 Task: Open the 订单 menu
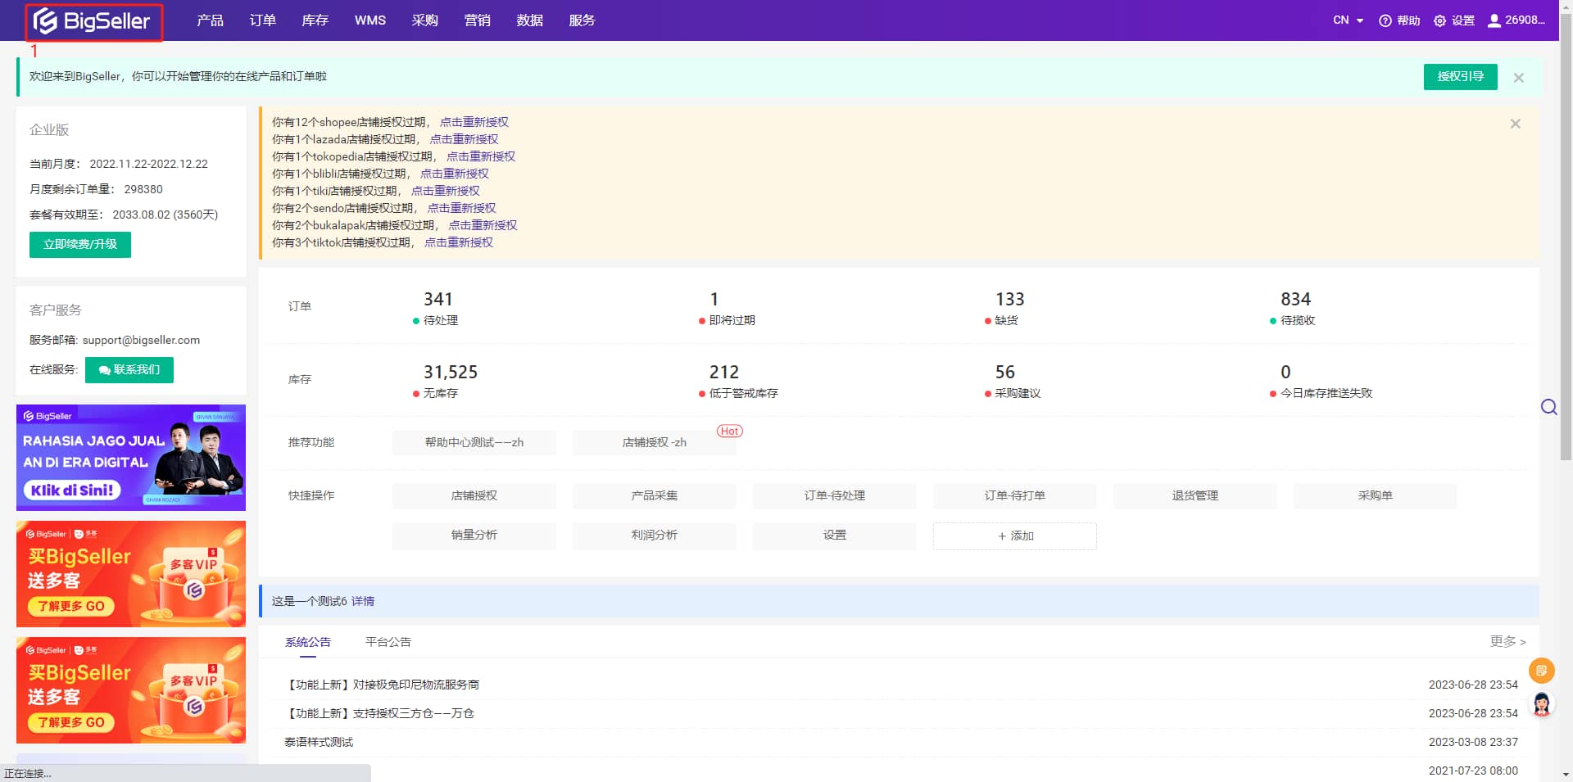(x=262, y=20)
